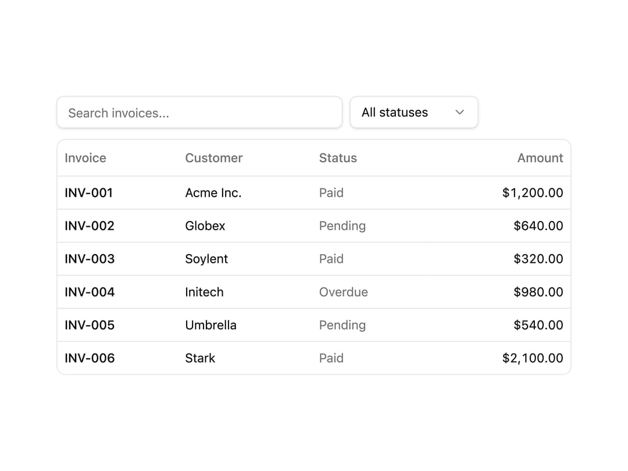
Task: Select the Stark customer cell
Action: tap(200, 358)
